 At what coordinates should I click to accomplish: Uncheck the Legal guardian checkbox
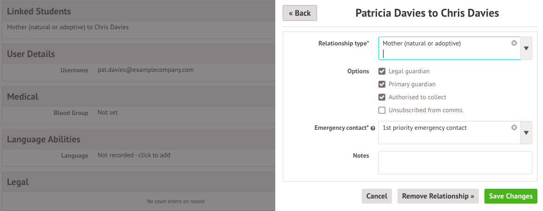(382, 71)
